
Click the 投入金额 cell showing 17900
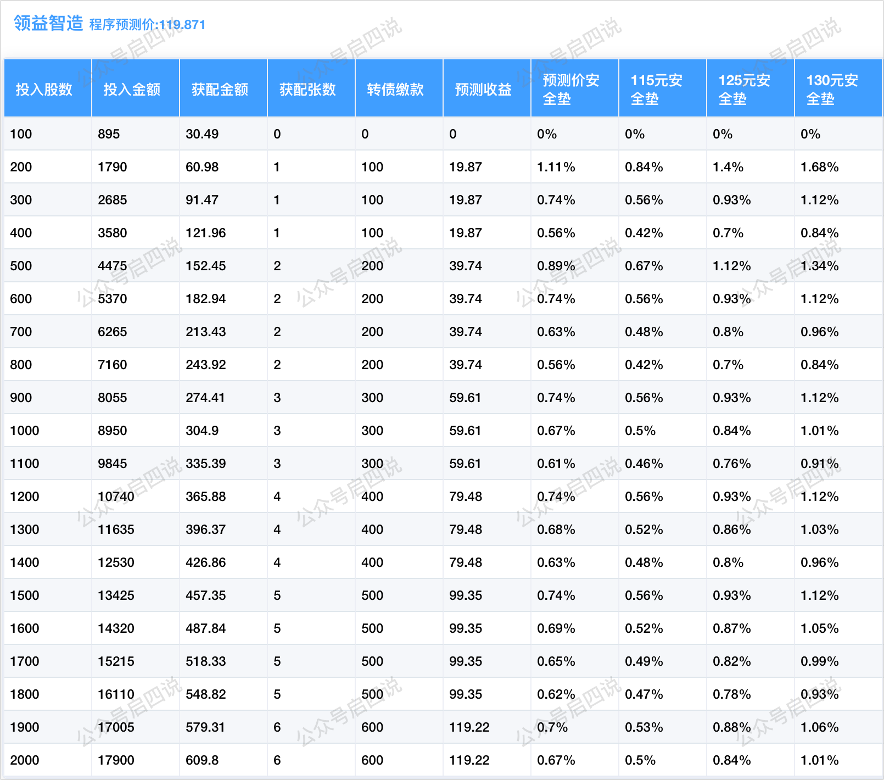pos(116,760)
